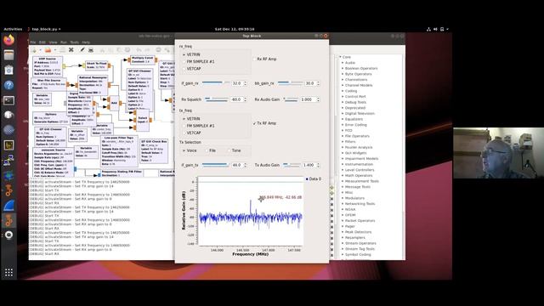Choose Tone as Tx Selection
Screen dimensions: 544x306
pyautogui.click(x=234, y=150)
